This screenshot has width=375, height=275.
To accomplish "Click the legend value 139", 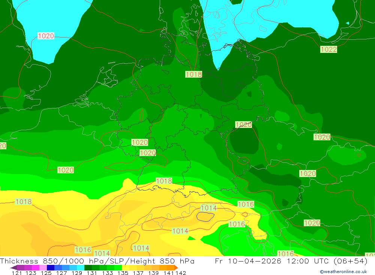I will pos(153,273).
